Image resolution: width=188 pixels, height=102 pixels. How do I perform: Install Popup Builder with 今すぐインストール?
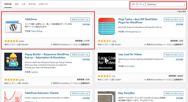80,55
